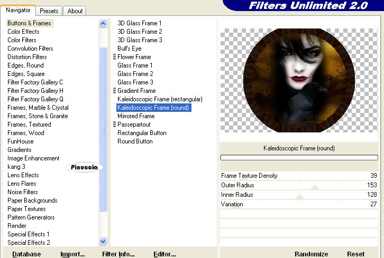The height and width of the screenshot is (258, 384).
Task: Select Distortion Filters category
Action: click(27, 57)
